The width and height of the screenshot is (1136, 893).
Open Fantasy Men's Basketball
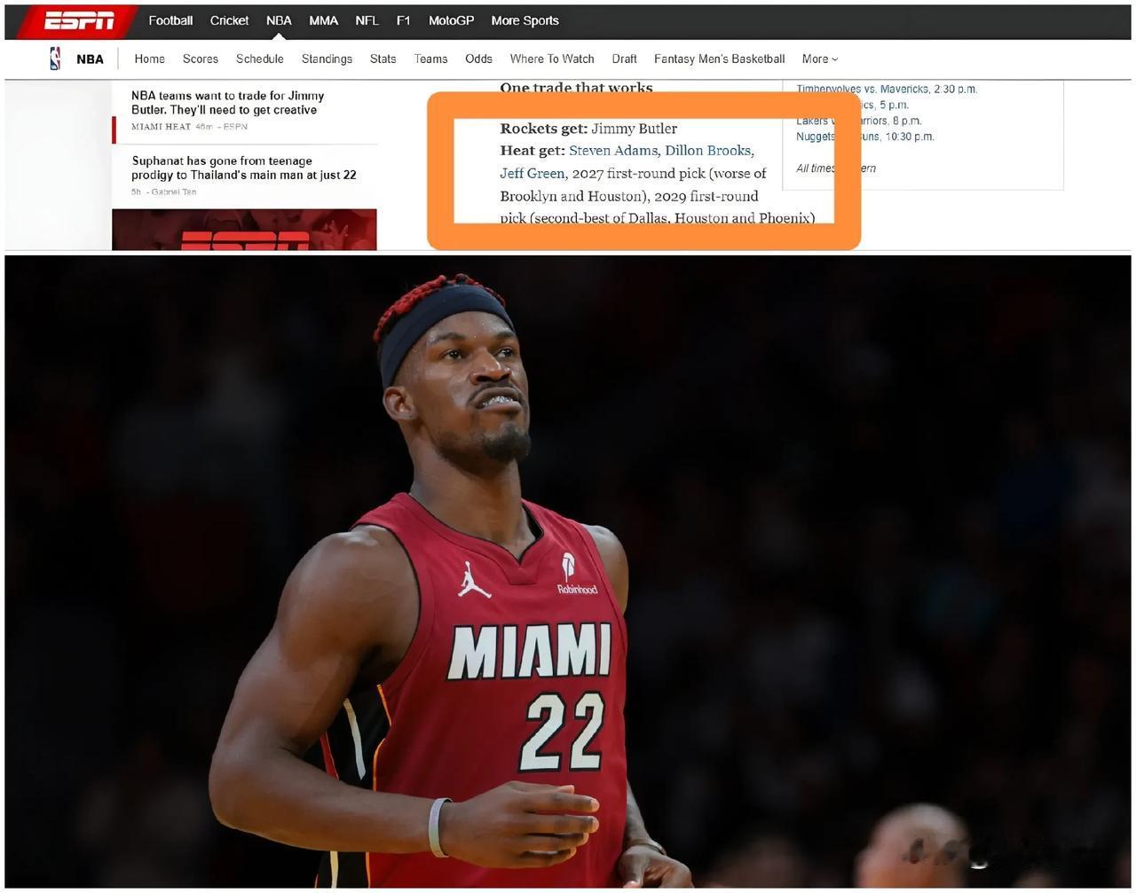point(719,59)
